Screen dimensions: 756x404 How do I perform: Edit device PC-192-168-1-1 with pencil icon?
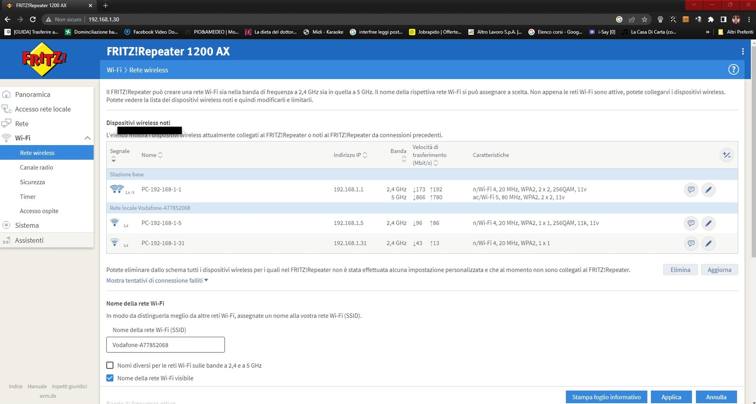tap(708, 190)
